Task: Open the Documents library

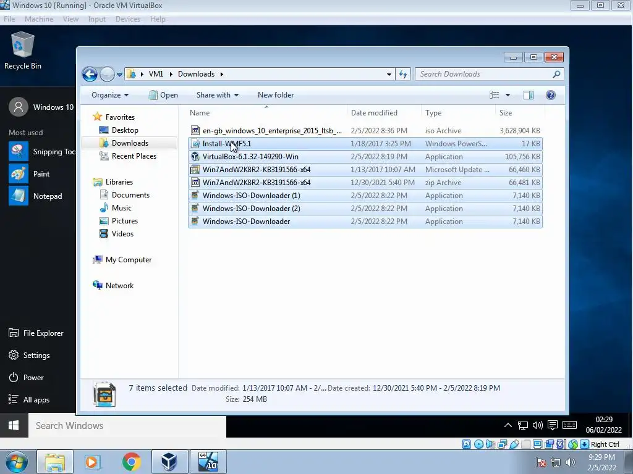Action: [x=130, y=194]
